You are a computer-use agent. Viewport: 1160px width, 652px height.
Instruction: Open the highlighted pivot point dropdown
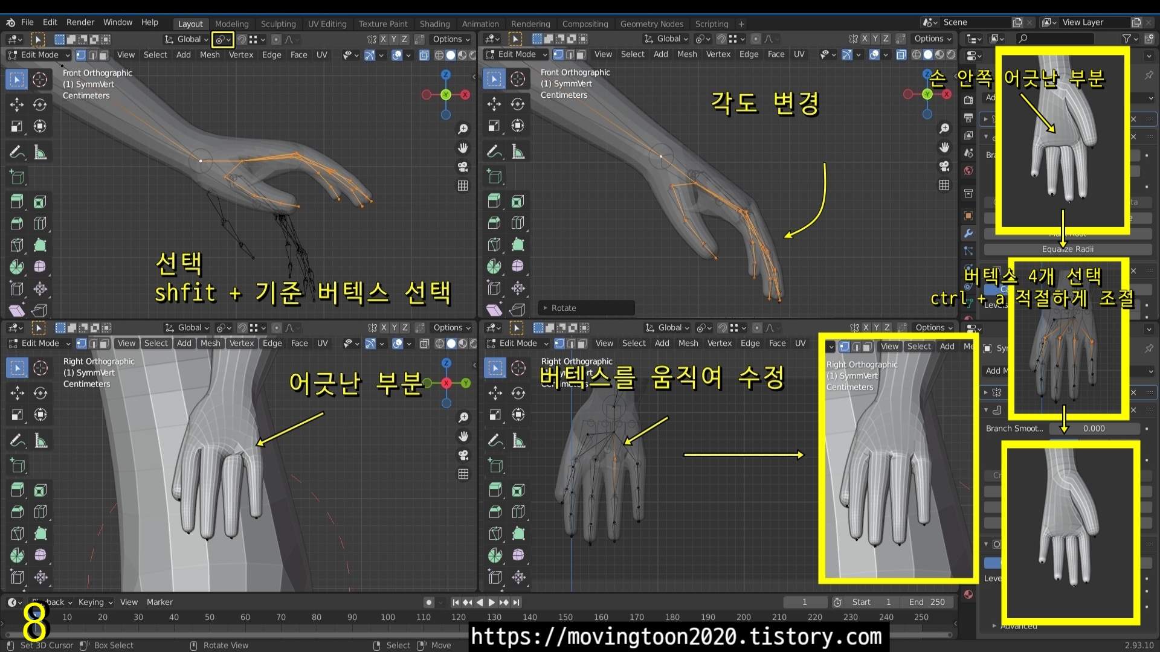click(223, 40)
